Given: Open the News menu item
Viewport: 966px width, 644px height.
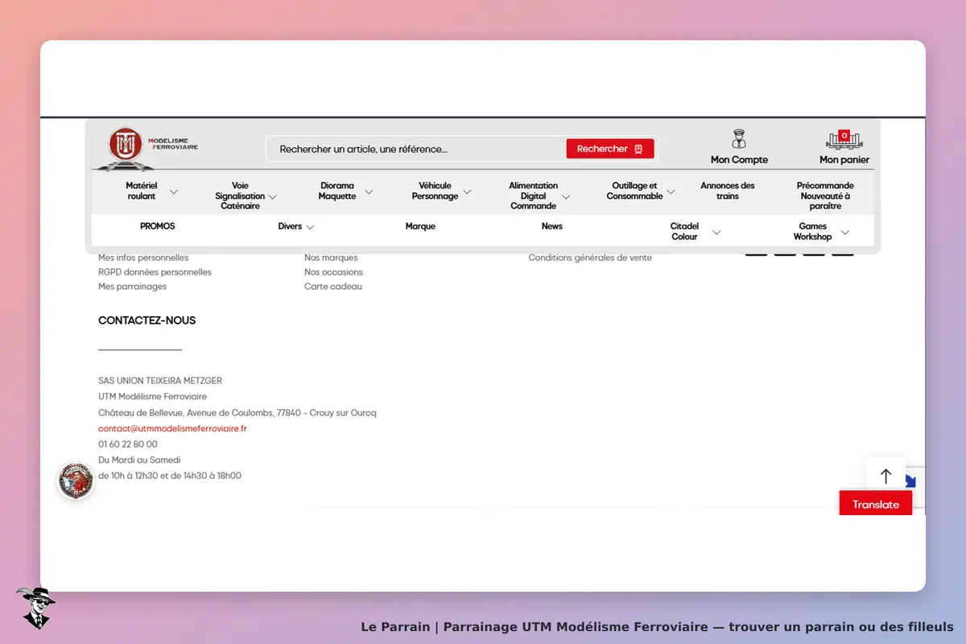Looking at the screenshot, I should [x=552, y=226].
